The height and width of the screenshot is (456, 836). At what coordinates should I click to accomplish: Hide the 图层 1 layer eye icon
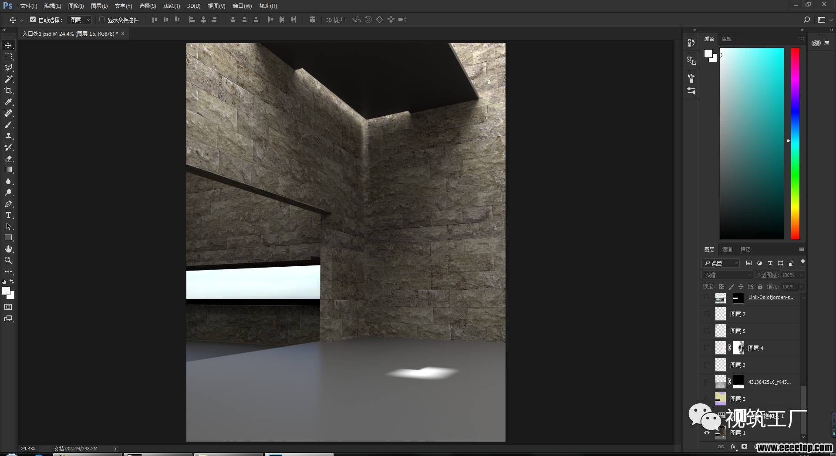pyautogui.click(x=707, y=433)
